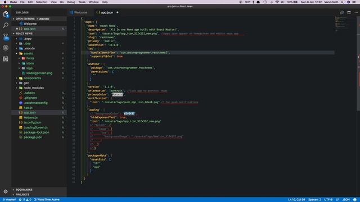Click the Time Machine icon in menu bar

coord(265,2)
